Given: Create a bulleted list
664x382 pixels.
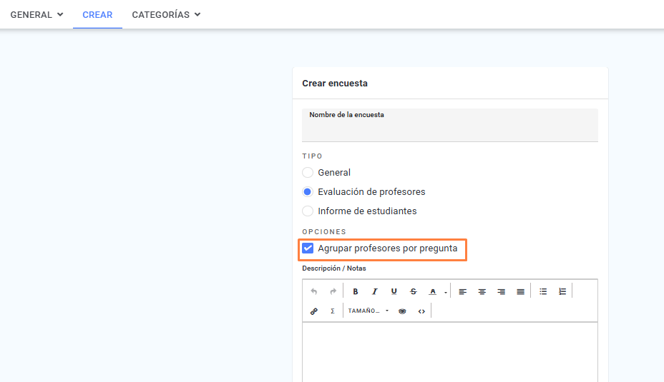Looking at the screenshot, I should tap(543, 291).
